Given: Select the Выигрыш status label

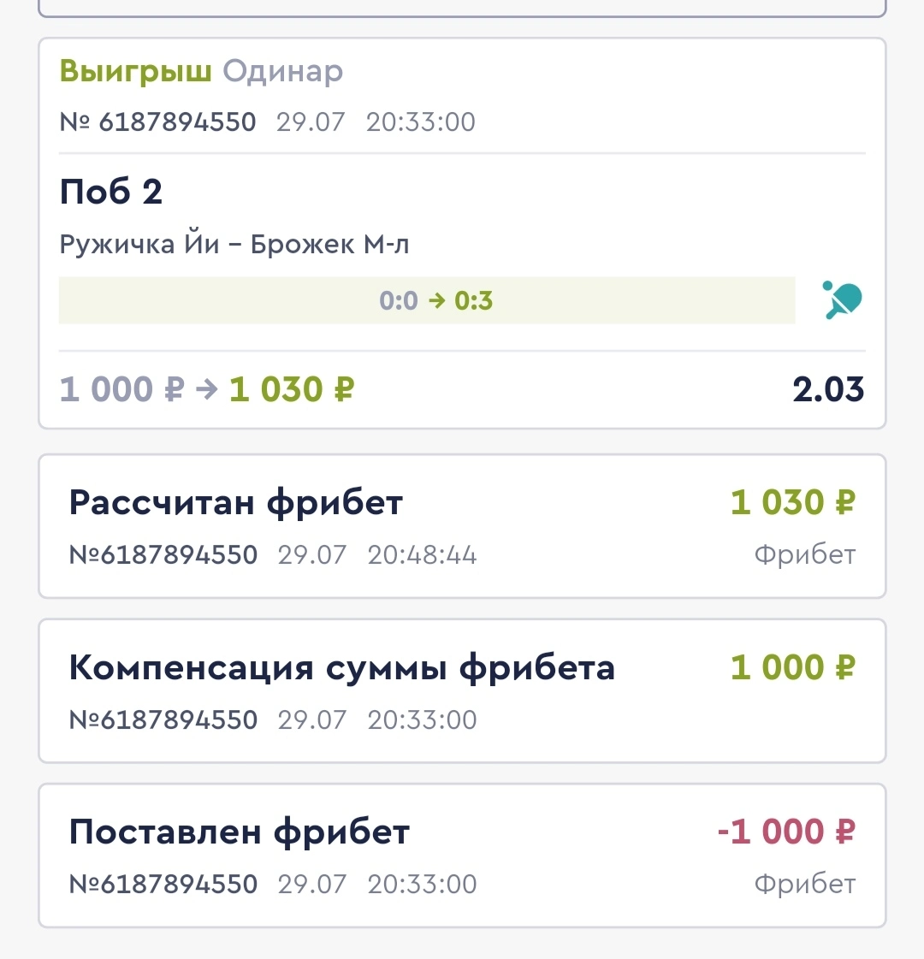Looking at the screenshot, I should [136, 72].
